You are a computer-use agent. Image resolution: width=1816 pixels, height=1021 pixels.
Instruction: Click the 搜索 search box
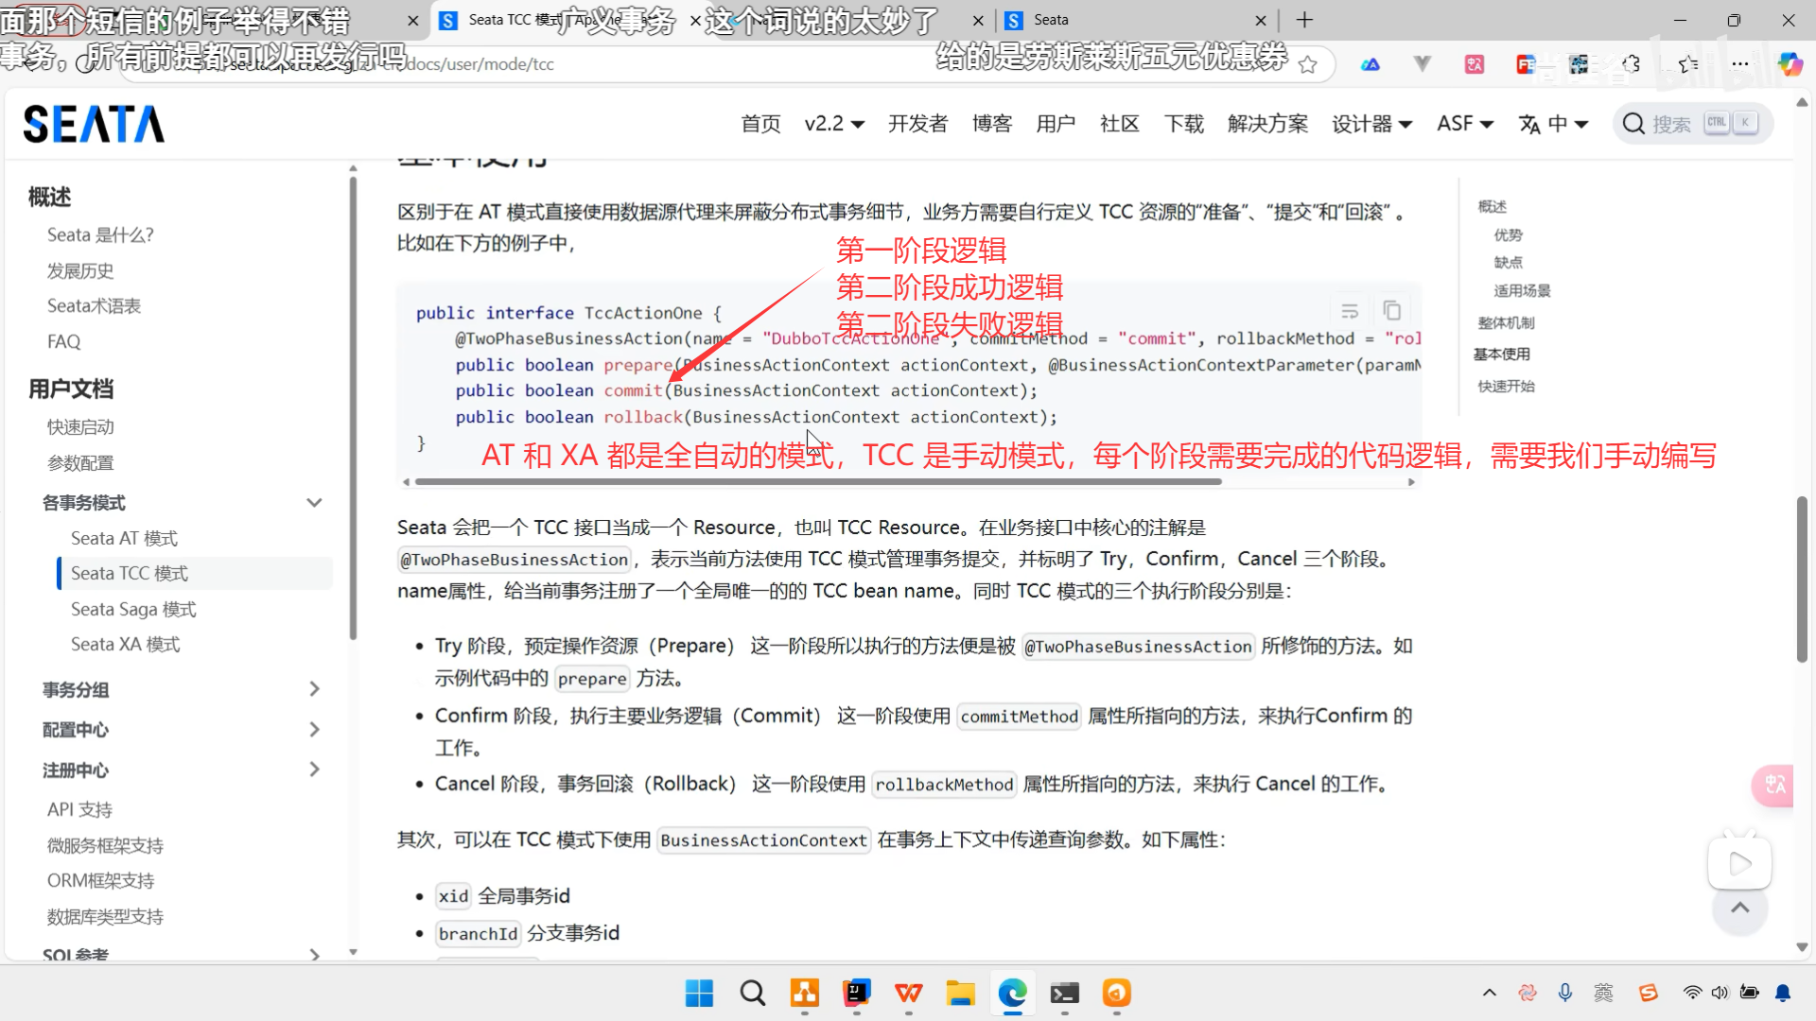click(x=1691, y=124)
